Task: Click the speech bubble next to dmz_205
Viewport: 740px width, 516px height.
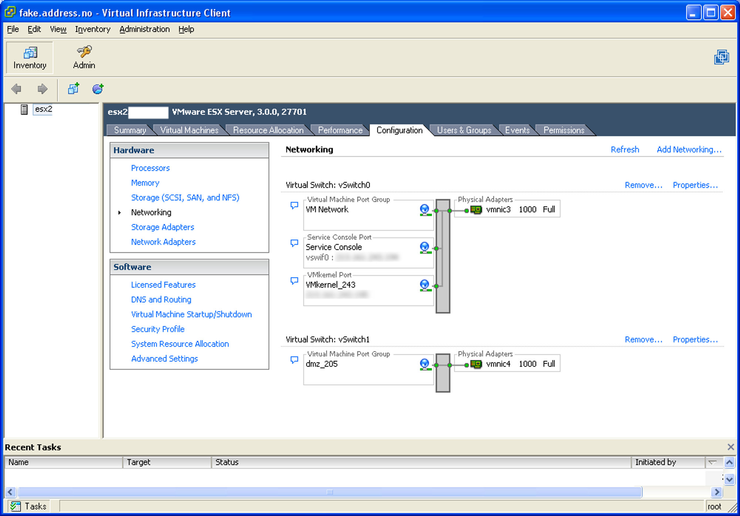Action: [x=294, y=360]
